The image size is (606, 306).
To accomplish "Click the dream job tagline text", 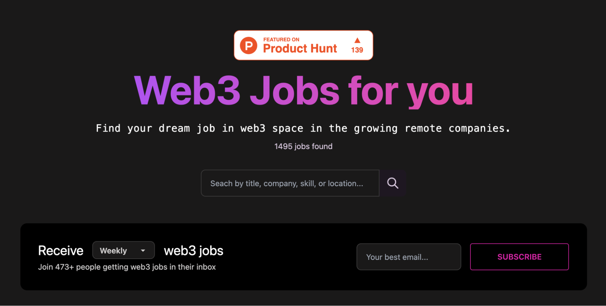I will tap(303, 128).
